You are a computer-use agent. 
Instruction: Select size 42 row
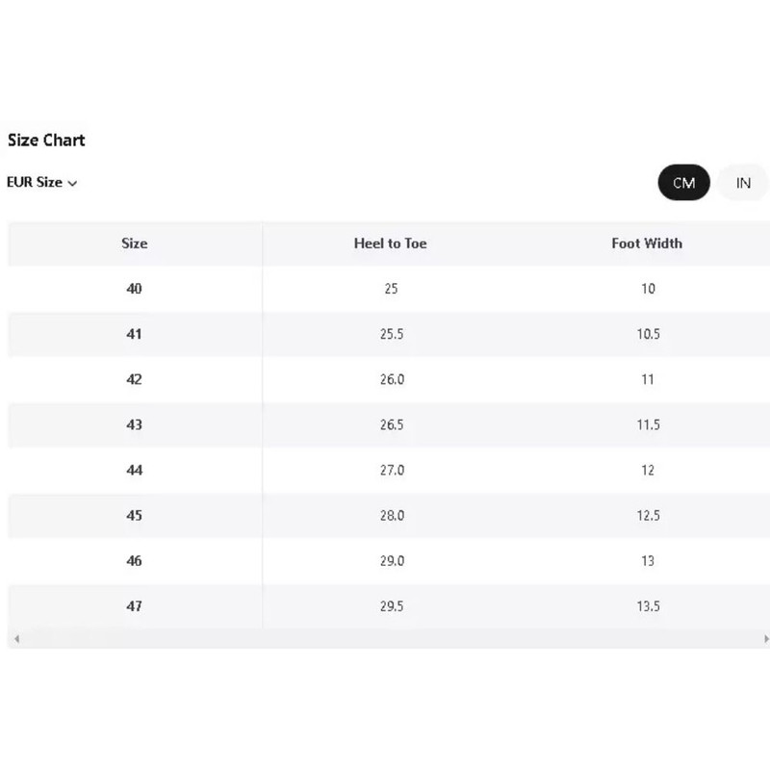click(x=389, y=379)
